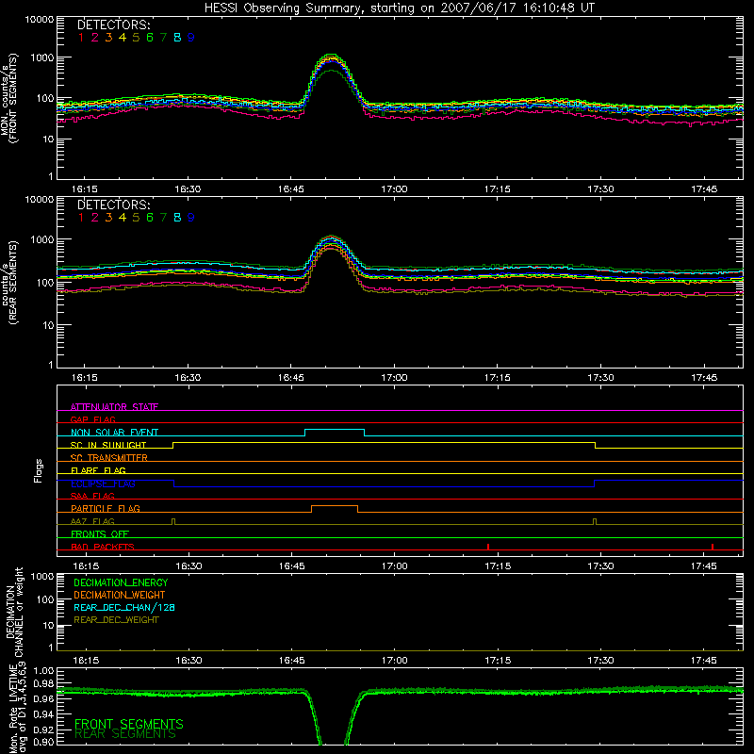
Task: Select "DETECTORS:" legend heading in front-segments plot
Action: click(x=113, y=25)
